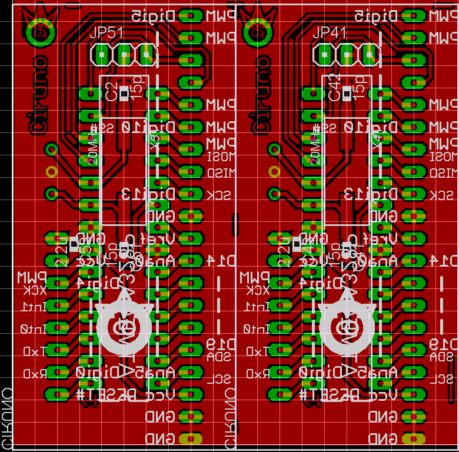Image resolution: width=459 pixels, height=452 pixels.
Task: Select pad beside Int0 label on JP41 board
Action: (x=280, y=328)
